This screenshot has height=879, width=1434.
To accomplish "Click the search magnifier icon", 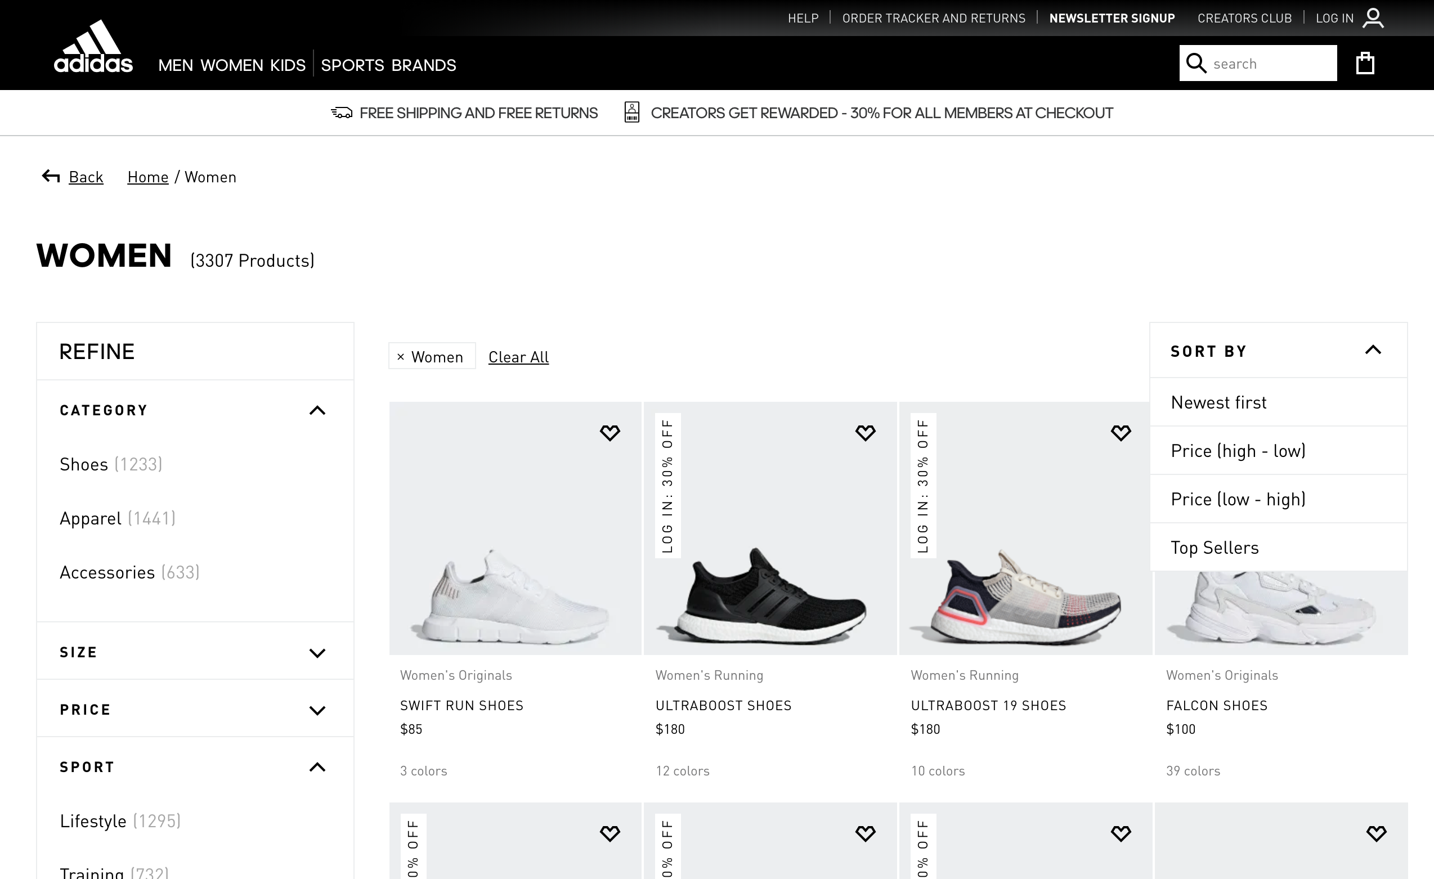I will coord(1196,63).
